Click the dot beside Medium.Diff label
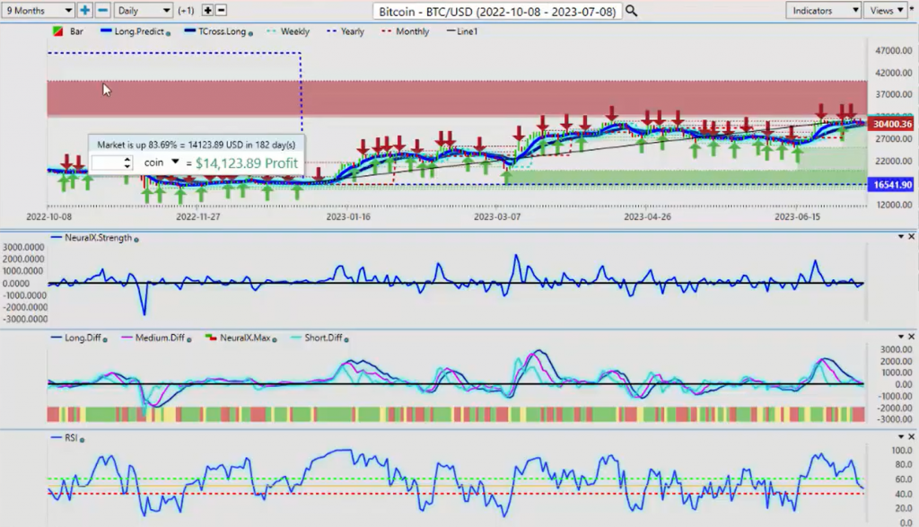Viewport: 919px width, 527px height. [x=188, y=339]
